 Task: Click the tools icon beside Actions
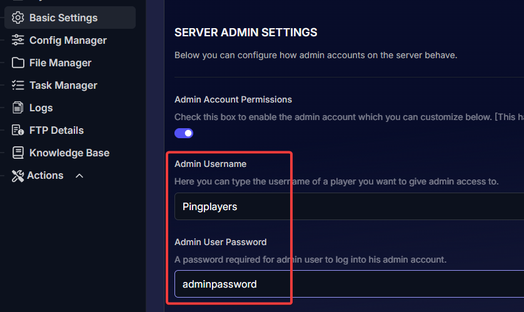(18, 175)
